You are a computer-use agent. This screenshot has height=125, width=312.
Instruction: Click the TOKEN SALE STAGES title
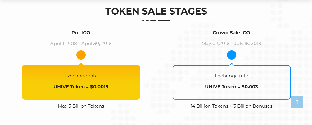point(156,11)
